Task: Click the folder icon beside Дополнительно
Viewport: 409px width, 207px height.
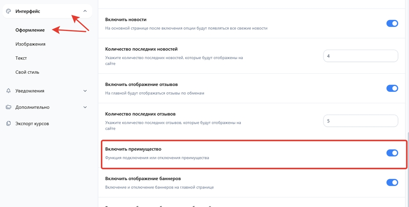Action: pos(8,107)
